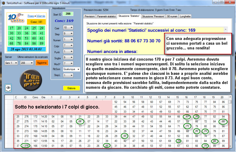The height and width of the screenshot is (152, 236).
Task: Click the date label 28 ago 2013 03.30.03
Action: click(x=27, y=49)
